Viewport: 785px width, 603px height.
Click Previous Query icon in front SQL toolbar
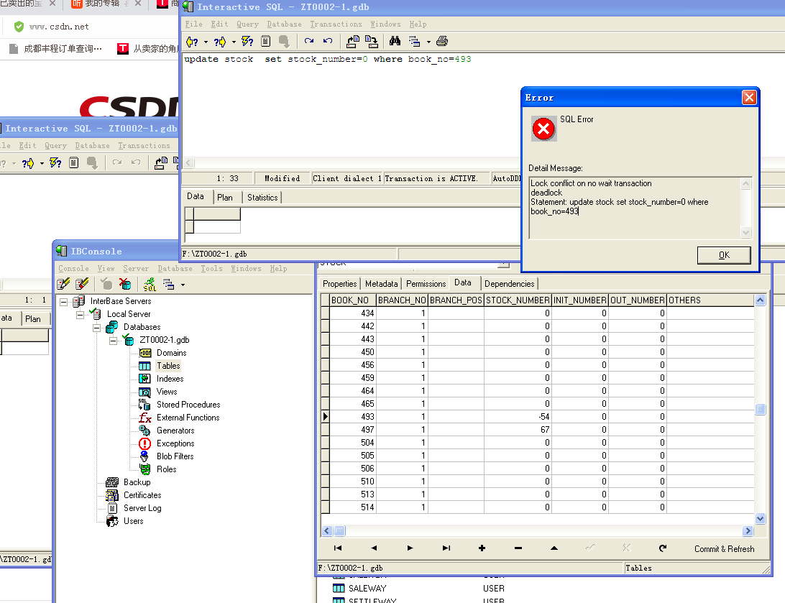tap(192, 42)
